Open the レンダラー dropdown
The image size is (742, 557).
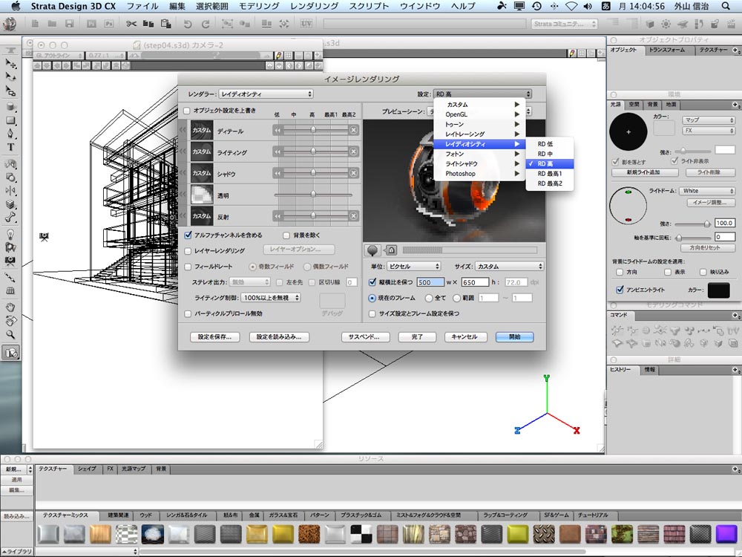click(266, 94)
